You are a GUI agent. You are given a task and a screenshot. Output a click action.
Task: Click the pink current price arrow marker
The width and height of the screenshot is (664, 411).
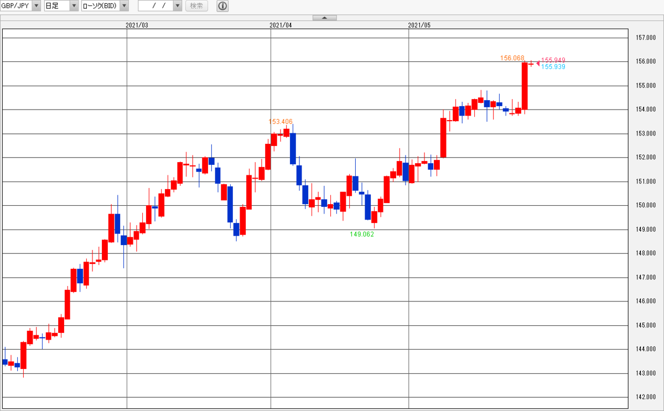(538, 63)
